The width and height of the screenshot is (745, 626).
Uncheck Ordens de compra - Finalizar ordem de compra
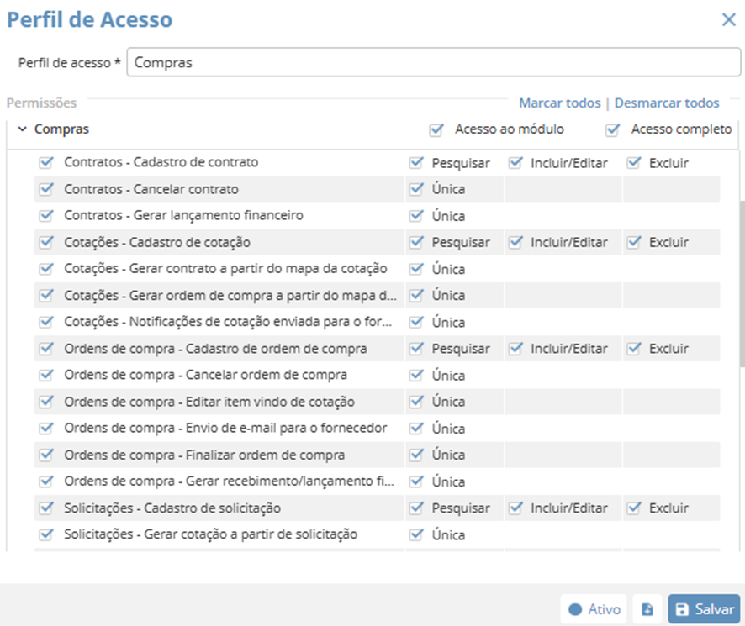click(x=45, y=455)
